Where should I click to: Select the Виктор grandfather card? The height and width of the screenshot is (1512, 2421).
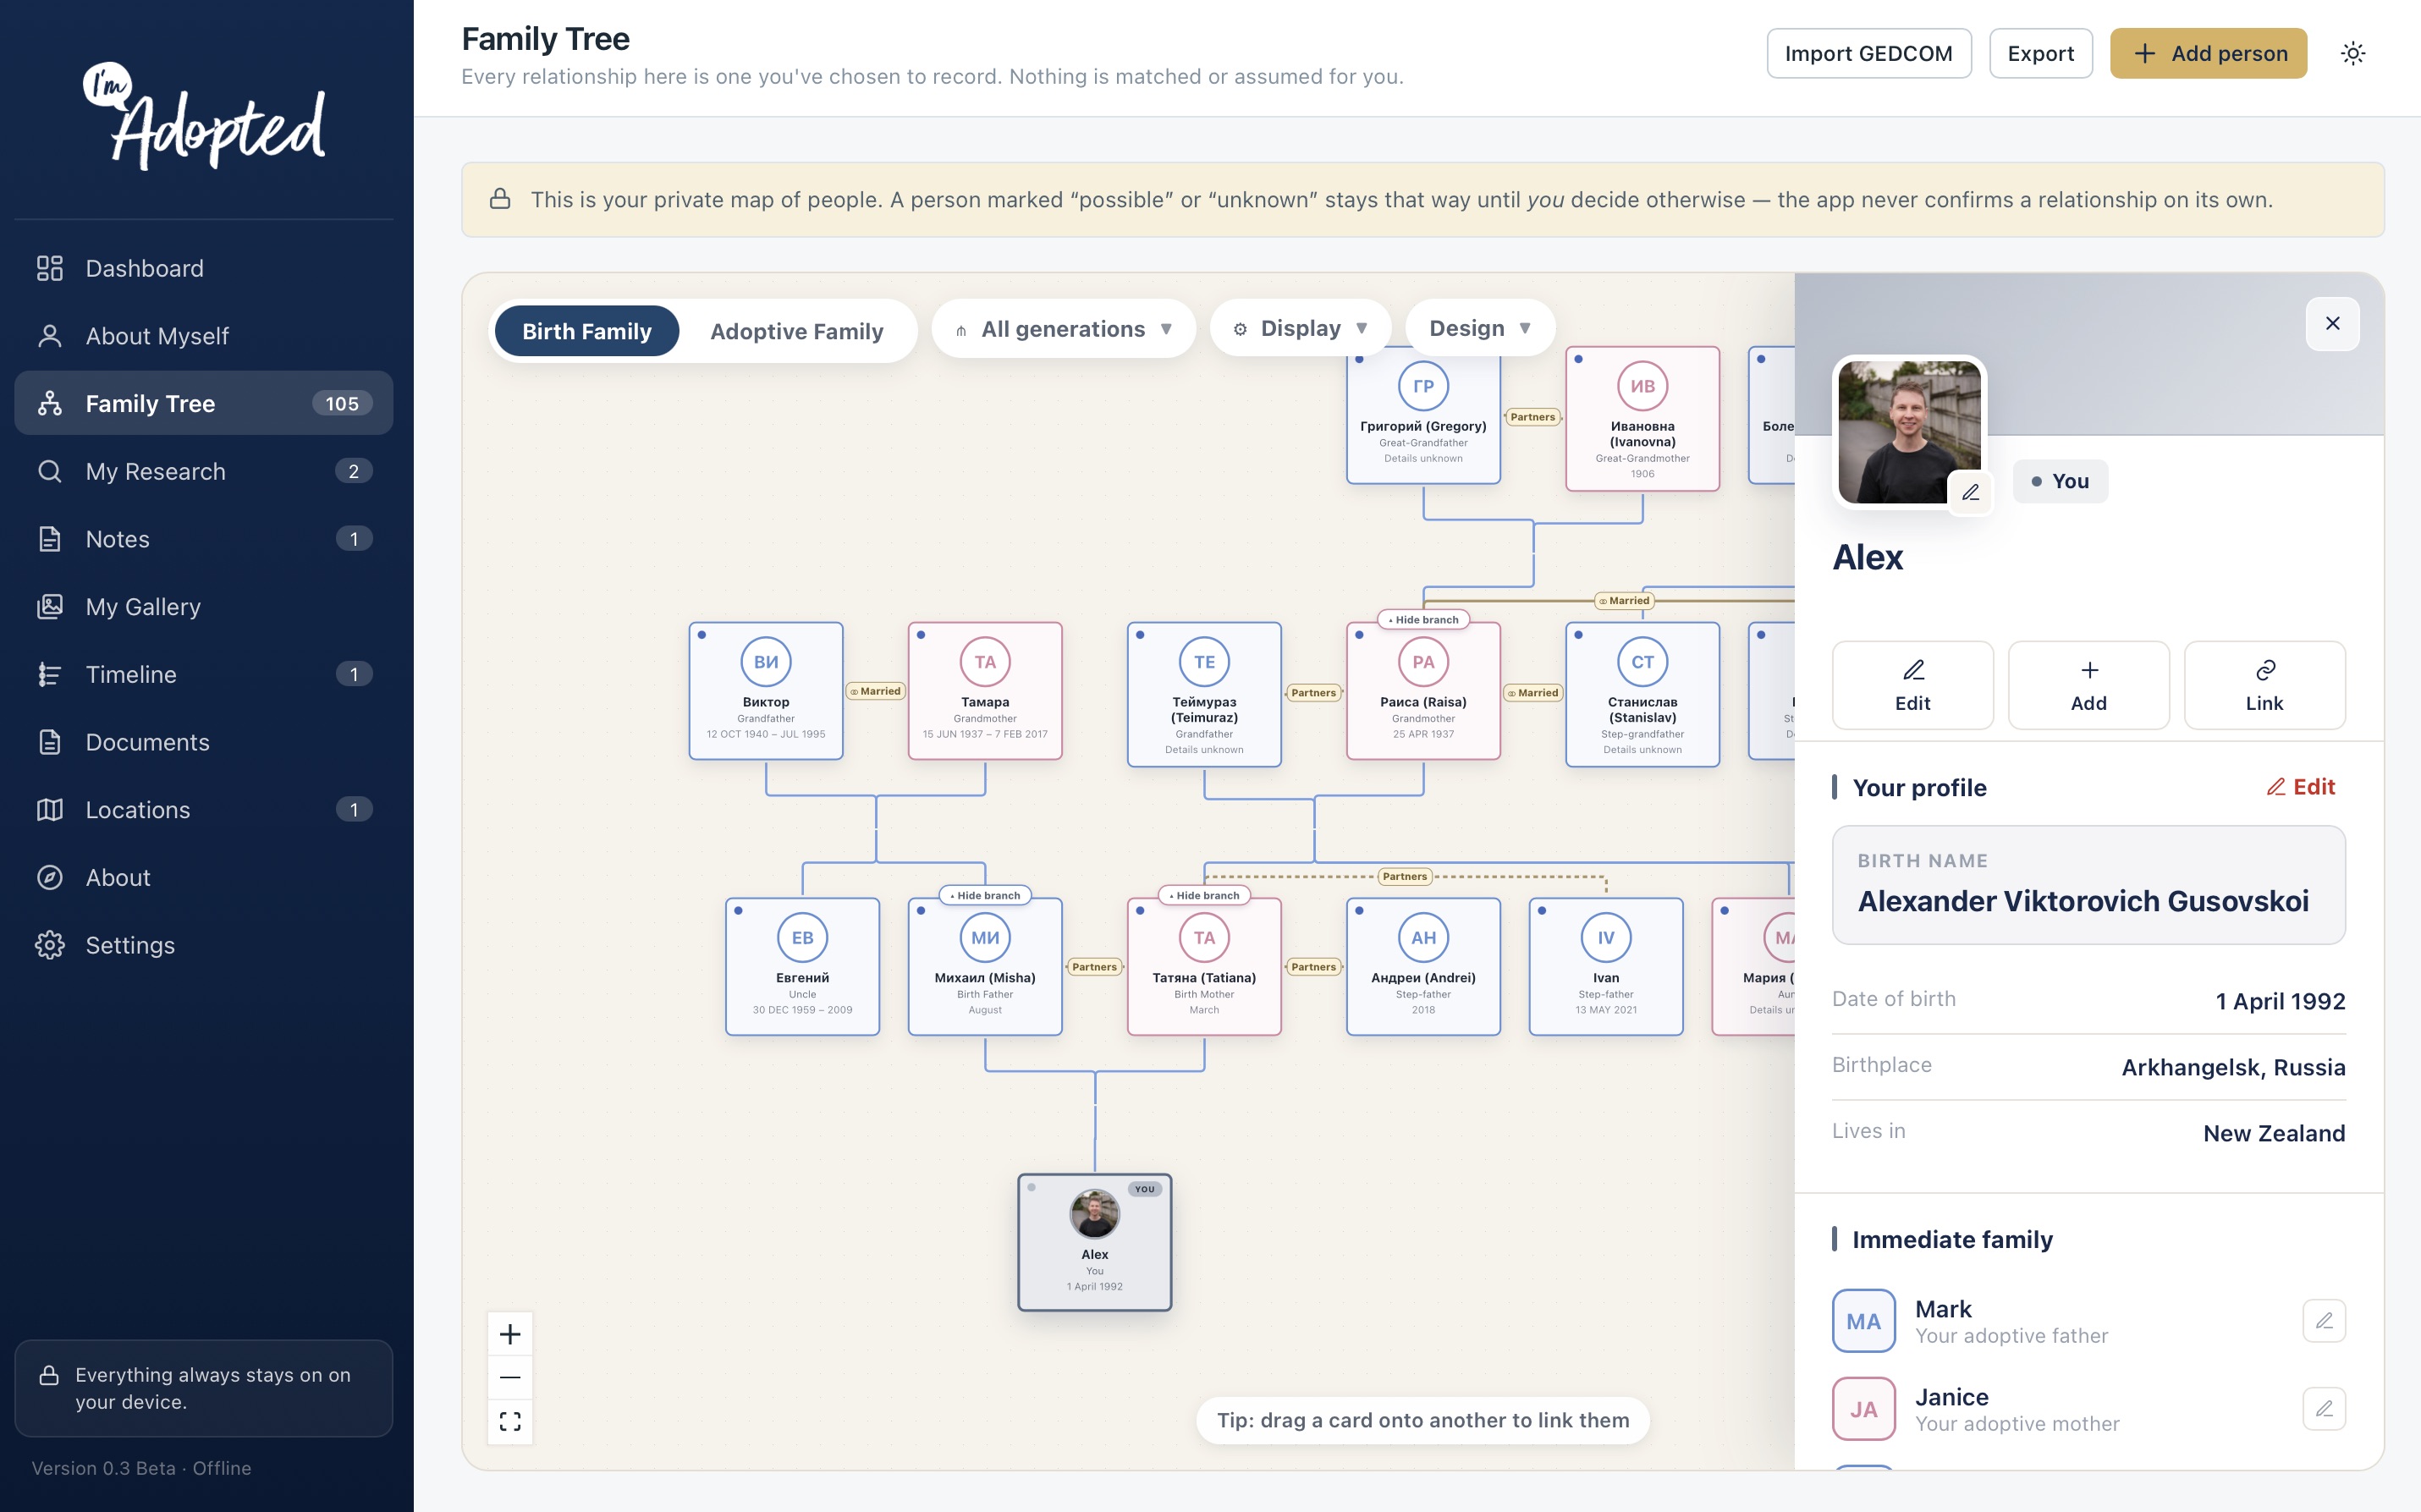click(766, 691)
